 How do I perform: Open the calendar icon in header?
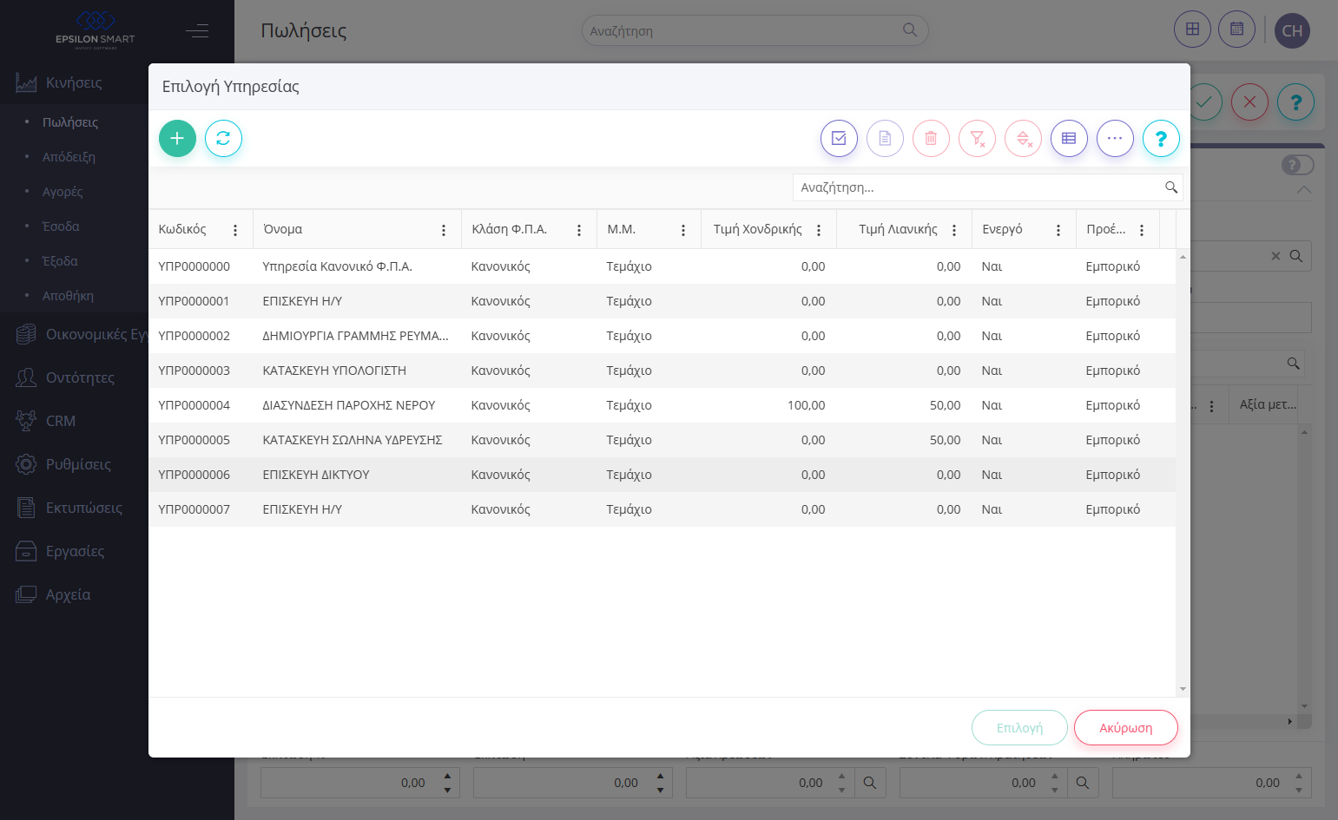click(1236, 30)
